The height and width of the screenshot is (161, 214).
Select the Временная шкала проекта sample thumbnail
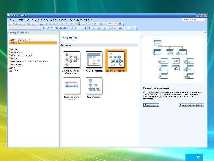click(x=72, y=86)
